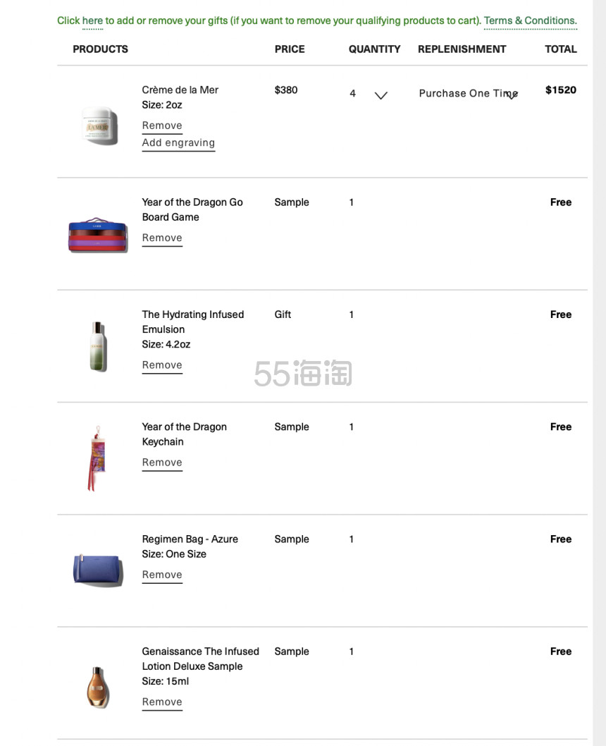Open the Dragon Go Board Game image
The image size is (606, 746).
[x=98, y=235]
